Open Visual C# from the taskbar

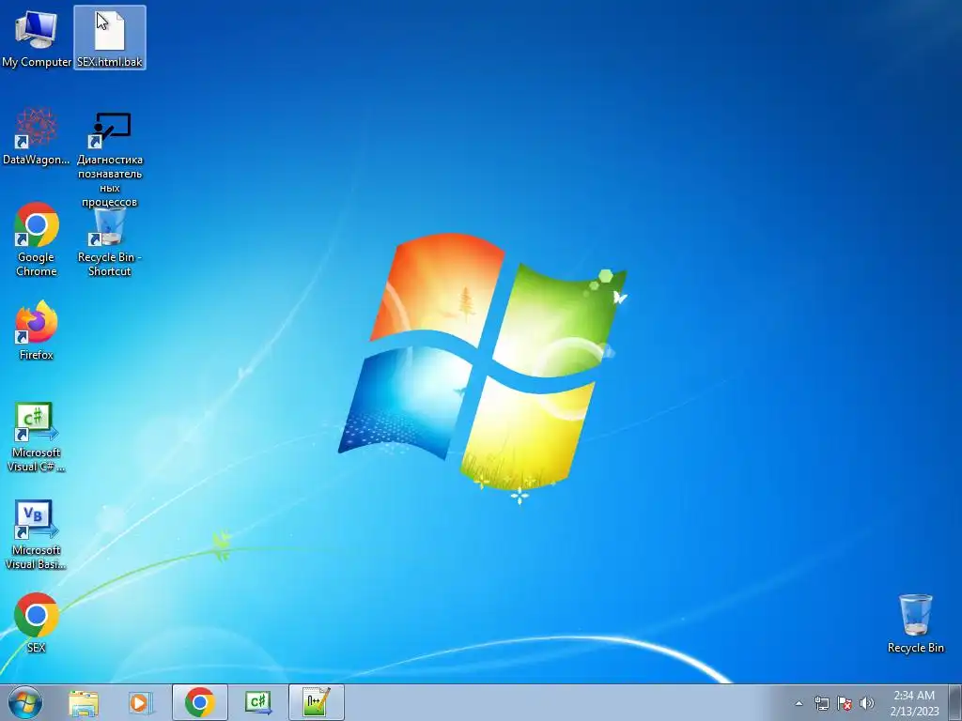257,702
